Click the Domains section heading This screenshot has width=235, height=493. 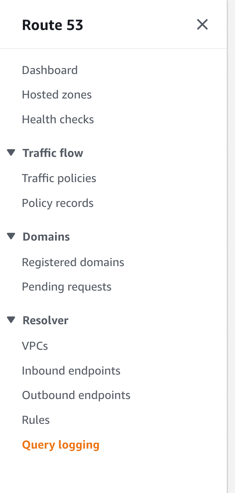click(46, 237)
